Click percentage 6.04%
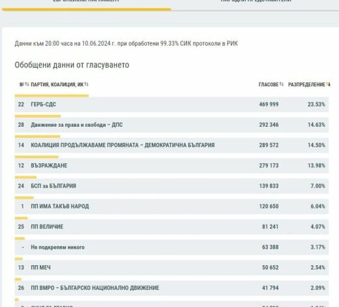Screen dimensions: 339x307 pyautogui.click(x=317, y=206)
